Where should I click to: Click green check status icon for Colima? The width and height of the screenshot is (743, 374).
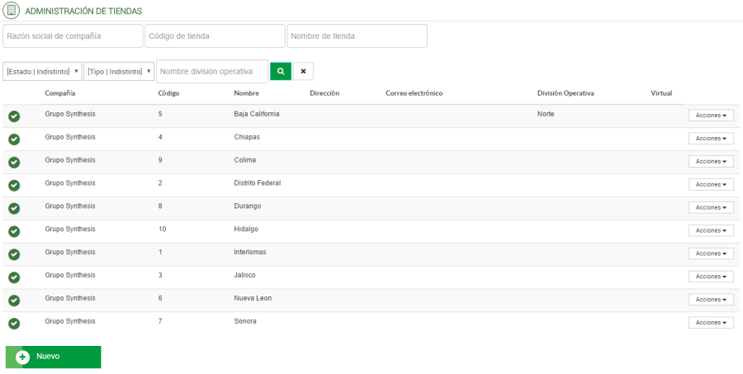[x=14, y=162]
